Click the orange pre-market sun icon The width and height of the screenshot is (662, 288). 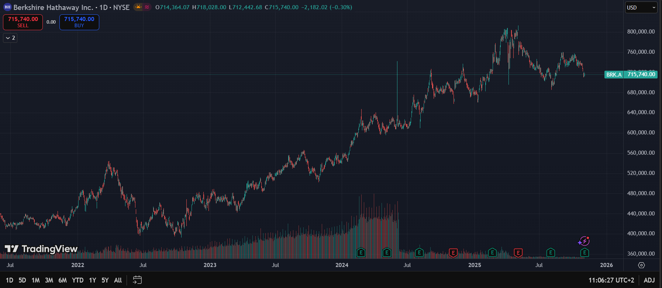point(138,7)
